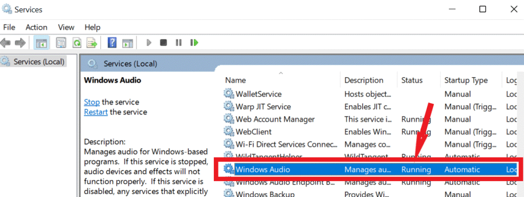The width and height of the screenshot is (524, 197).
Task: Click Windows Audio heading in details pane
Action: pyautogui.click(x=112, y=80)
